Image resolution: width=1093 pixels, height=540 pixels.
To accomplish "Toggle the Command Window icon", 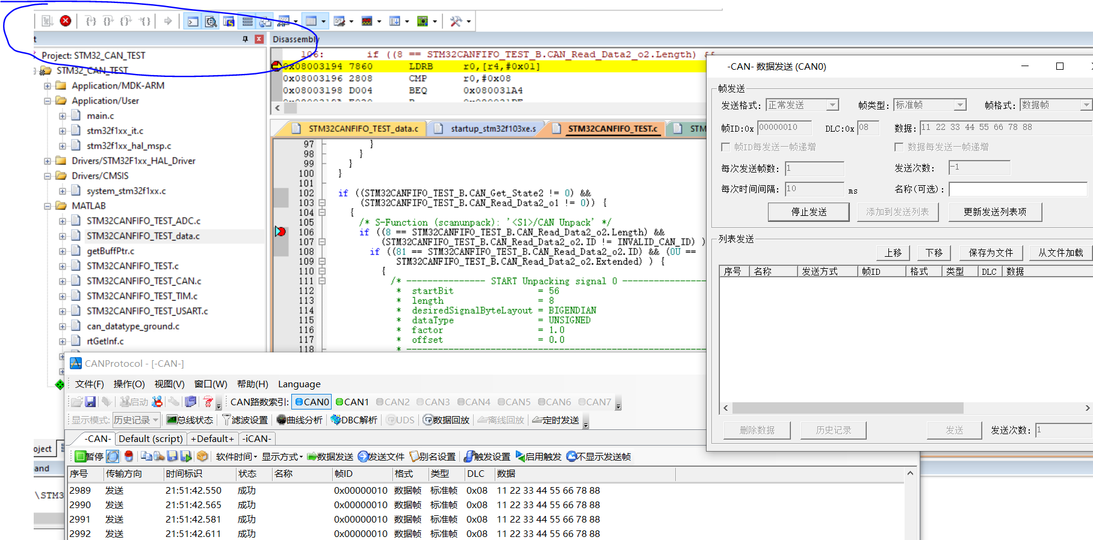I will 193,22.
